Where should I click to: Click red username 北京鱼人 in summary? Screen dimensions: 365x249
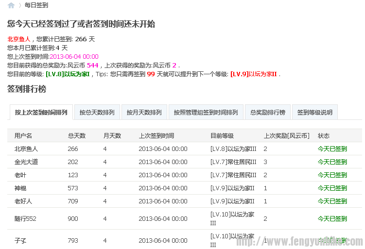(19, 39)
